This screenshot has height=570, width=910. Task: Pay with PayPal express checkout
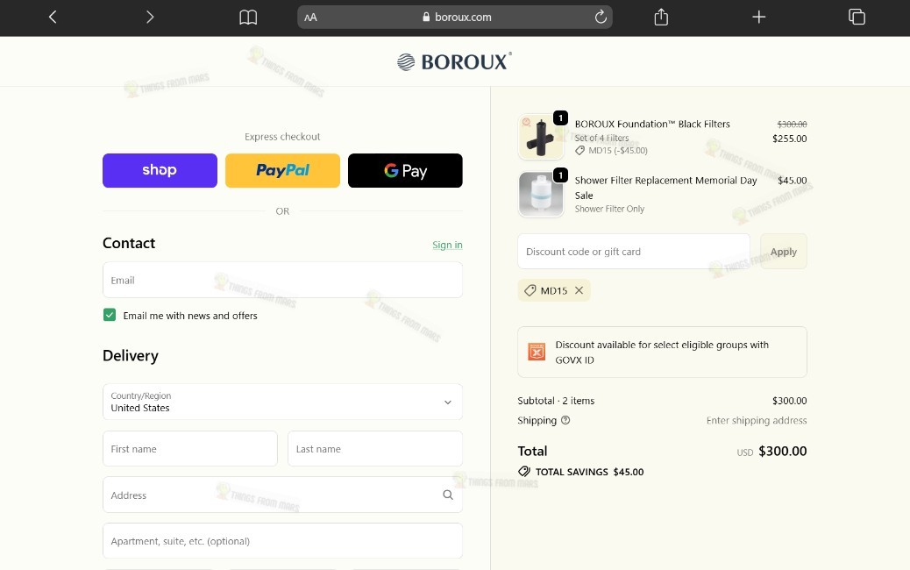(x=282, y=171)
